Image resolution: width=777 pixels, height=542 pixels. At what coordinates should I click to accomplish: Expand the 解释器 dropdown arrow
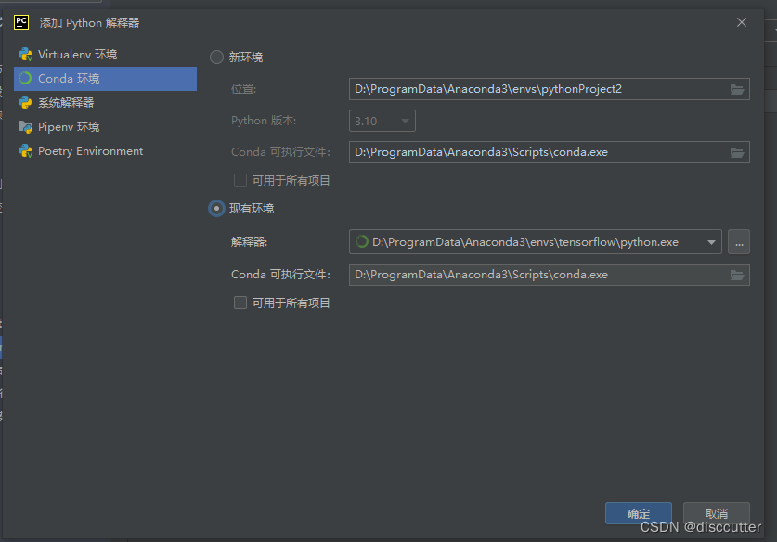(x=711, y=242)
